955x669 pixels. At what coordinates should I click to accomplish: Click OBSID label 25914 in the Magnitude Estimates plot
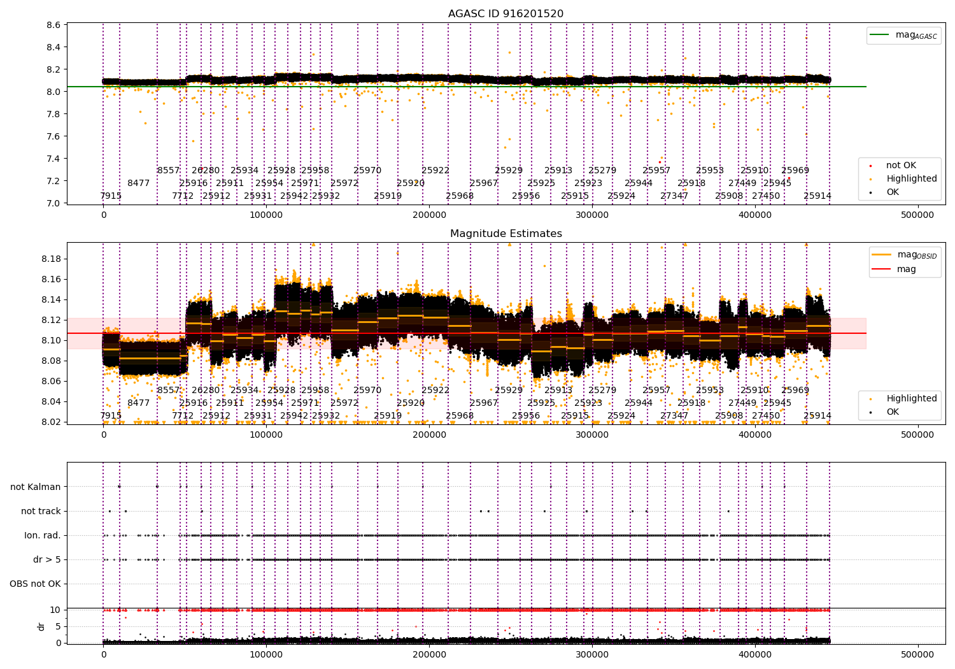(817, 415)
